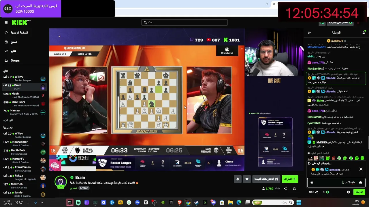This screenshot has height=207, width=369.
Task: Click the viewers count icon
Action: coord(263,189)
